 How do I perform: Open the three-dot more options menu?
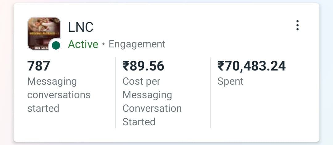[297, 25]
